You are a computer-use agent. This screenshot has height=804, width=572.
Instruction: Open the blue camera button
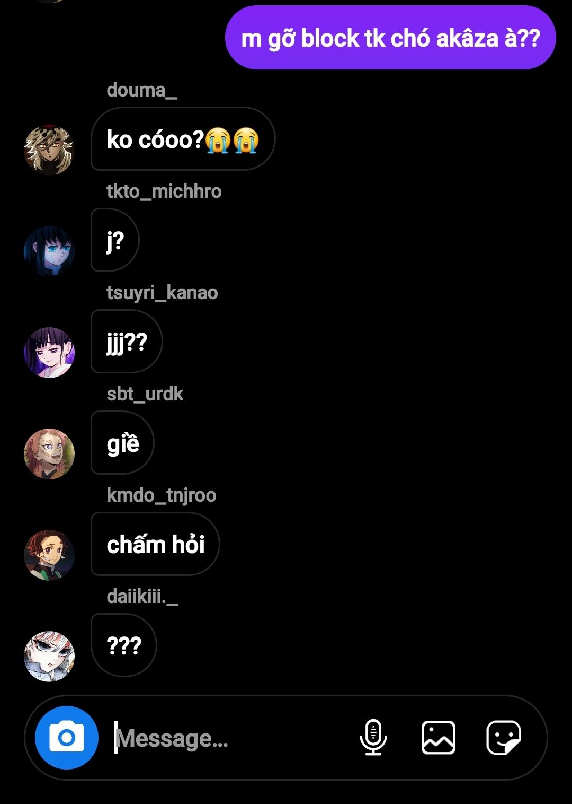coord(67,738)
